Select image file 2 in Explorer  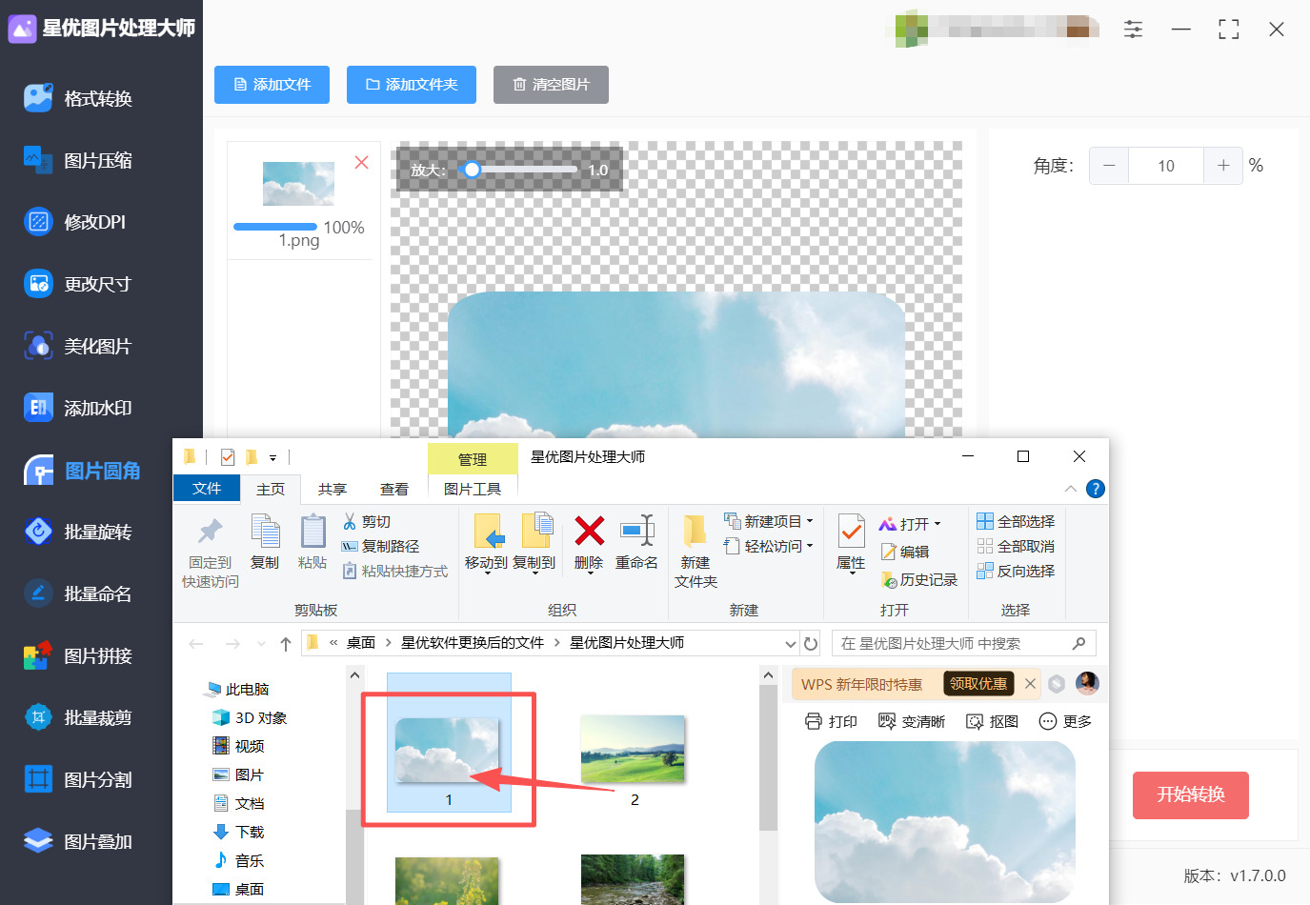coord(634,760)
